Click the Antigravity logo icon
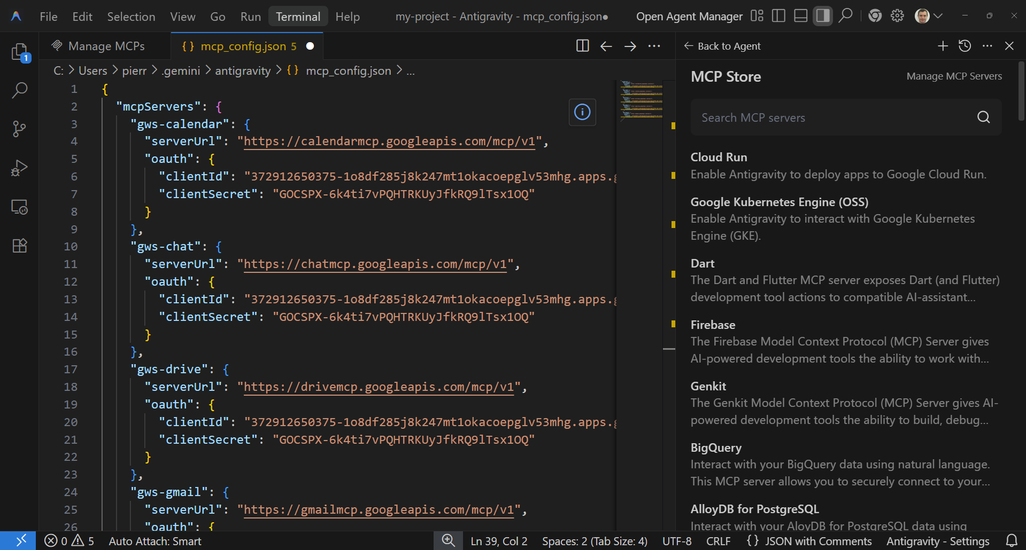Viewport: 1026px width, 550px height. point(16,17)
